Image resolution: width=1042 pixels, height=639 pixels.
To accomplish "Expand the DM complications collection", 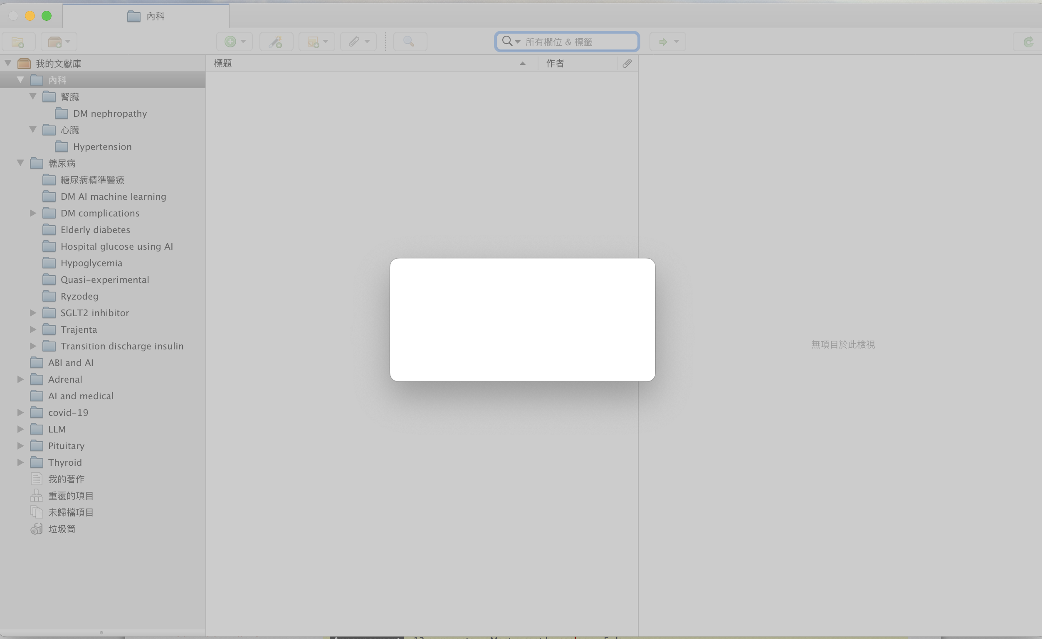I will pos(33,214).
